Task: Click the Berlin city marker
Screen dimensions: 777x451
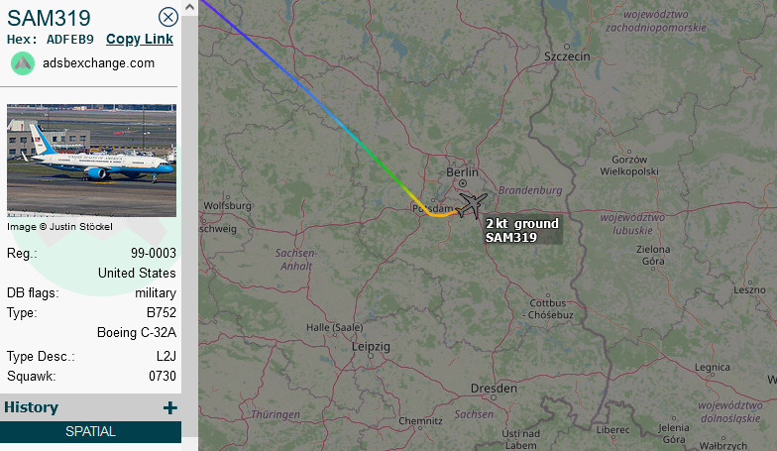Action: pyautogui.click(x=463, y=183)
